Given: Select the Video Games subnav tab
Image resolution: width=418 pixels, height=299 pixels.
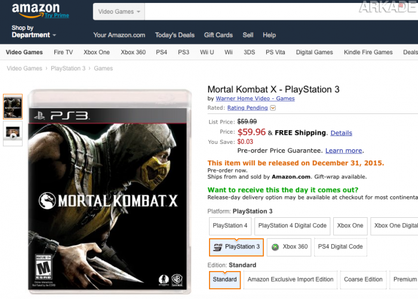Looking at the screenshot, I should 24,53.
